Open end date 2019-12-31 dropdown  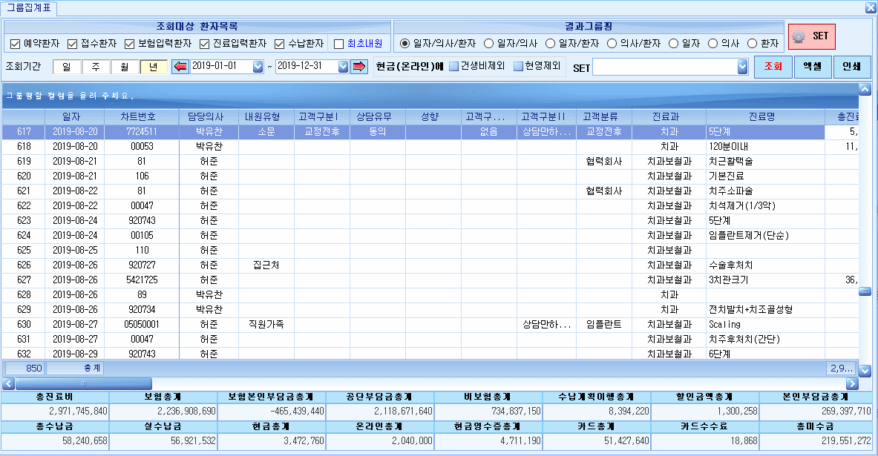343,67
